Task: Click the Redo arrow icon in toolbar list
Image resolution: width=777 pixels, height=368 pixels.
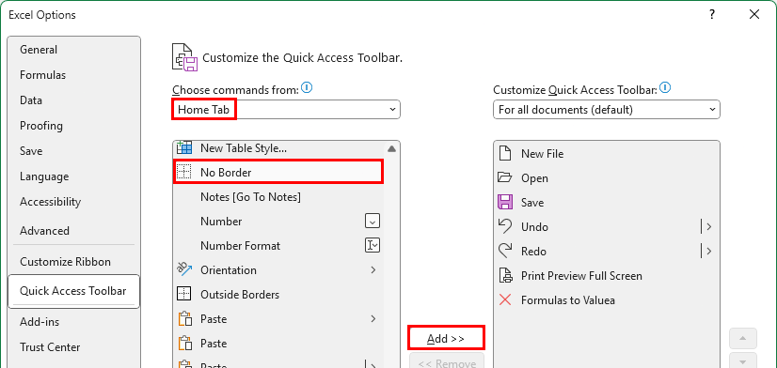Action: click(505, 252)
